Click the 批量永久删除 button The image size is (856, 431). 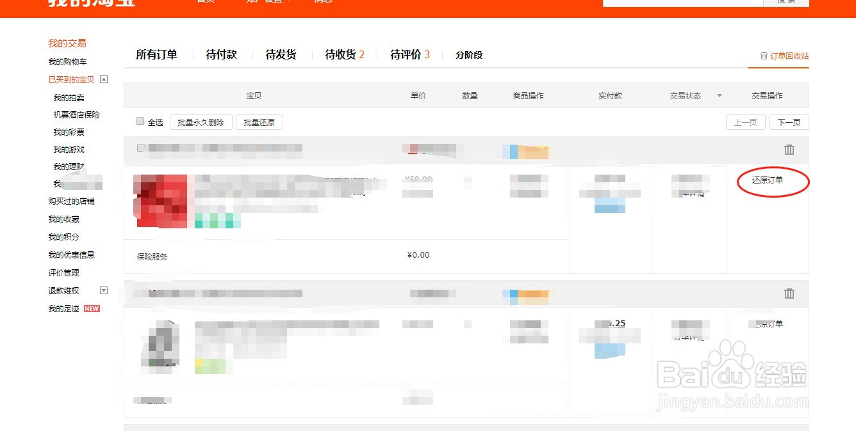200,121
